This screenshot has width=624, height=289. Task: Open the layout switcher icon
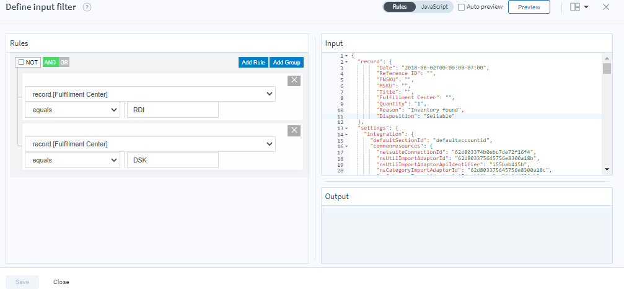point(574,7)
